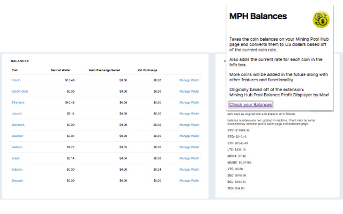Click Manage Wallet in the Musicoin row
The height and width of the screenshot is (214, 343).
pyautogui.click(x=189, y=136)
